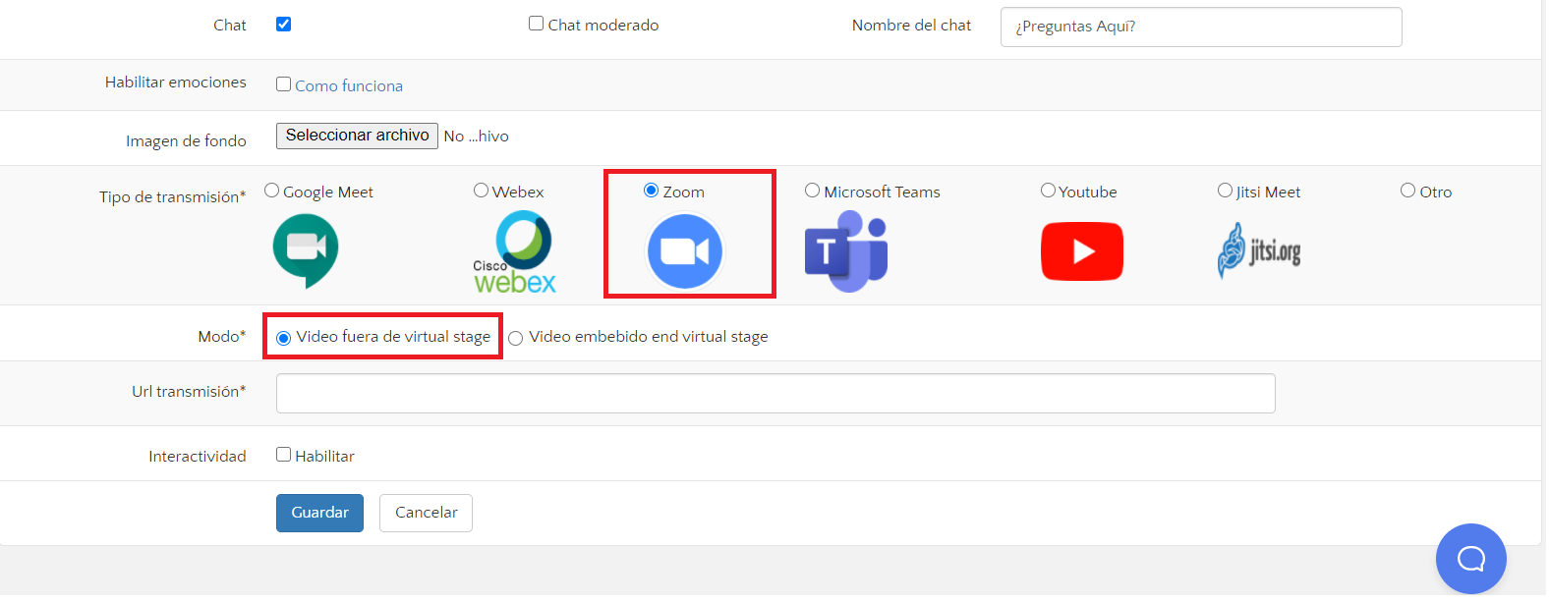Select the Otro radio button
Image resolution: width=1549 pixels, height=603 pixels.
point(1407,191)
